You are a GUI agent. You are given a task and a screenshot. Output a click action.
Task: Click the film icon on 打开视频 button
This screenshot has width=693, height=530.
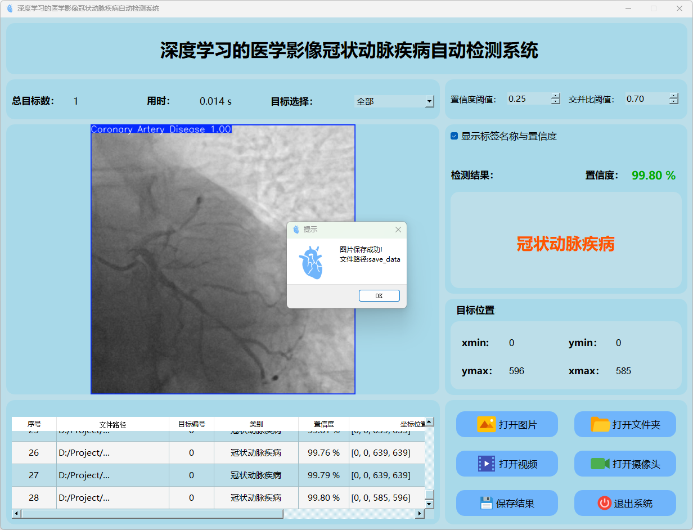coord(486,464)
